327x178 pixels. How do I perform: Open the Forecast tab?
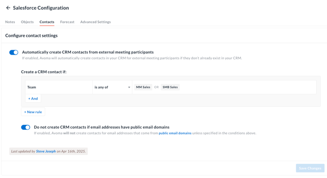coord(67,22)
